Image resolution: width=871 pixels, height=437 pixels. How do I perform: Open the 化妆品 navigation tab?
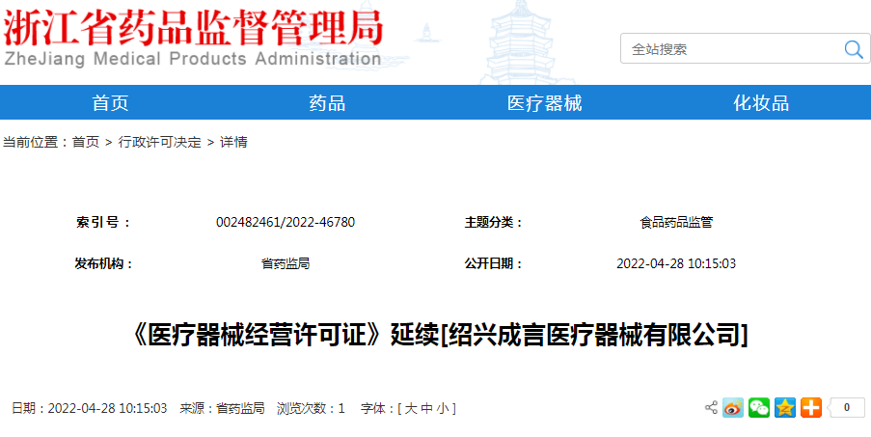coord(761,102)
